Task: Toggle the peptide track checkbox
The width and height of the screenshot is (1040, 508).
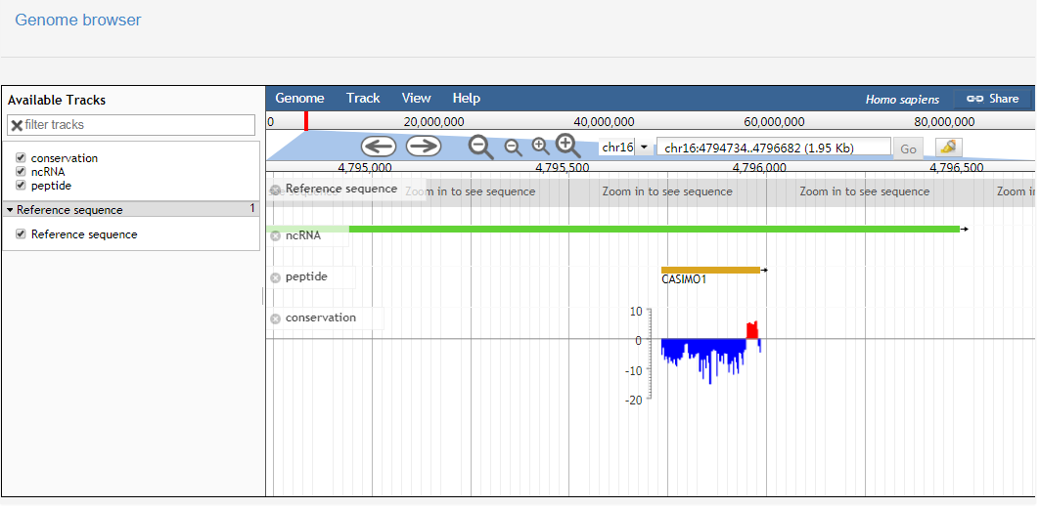Action: pos(21,185)
